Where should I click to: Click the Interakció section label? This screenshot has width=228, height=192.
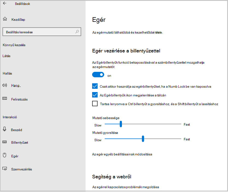pyautogui.click(x=10, y=117)
